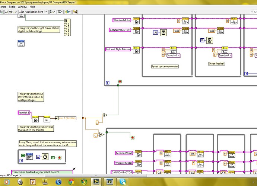The image size is (257, 186).
Task: Select the 30 numeric constant
Action: (202, 40)
